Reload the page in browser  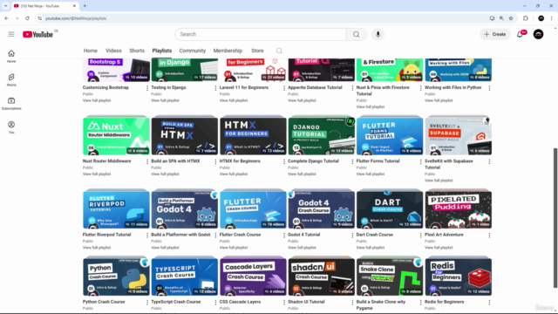(27, 18)
